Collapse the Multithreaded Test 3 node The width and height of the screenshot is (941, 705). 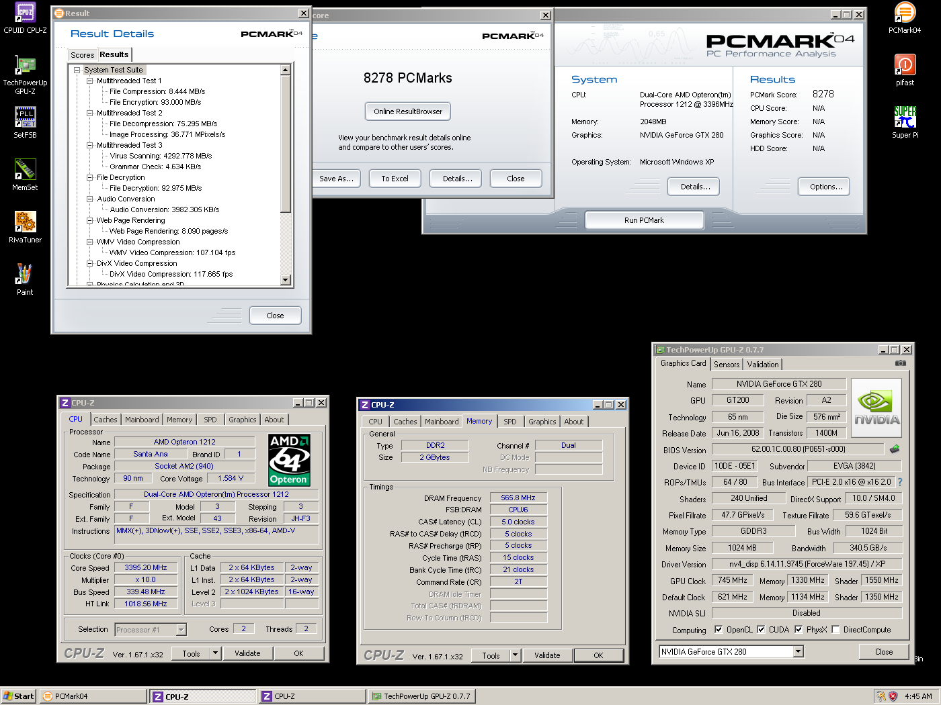(89, 145)
